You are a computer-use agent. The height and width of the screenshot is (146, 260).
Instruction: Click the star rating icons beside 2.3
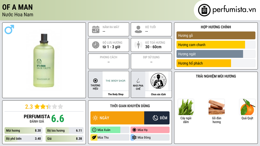click(49, 107)
